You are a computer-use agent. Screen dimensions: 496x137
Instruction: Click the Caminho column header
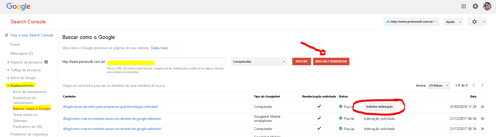[x=69, y=96]
